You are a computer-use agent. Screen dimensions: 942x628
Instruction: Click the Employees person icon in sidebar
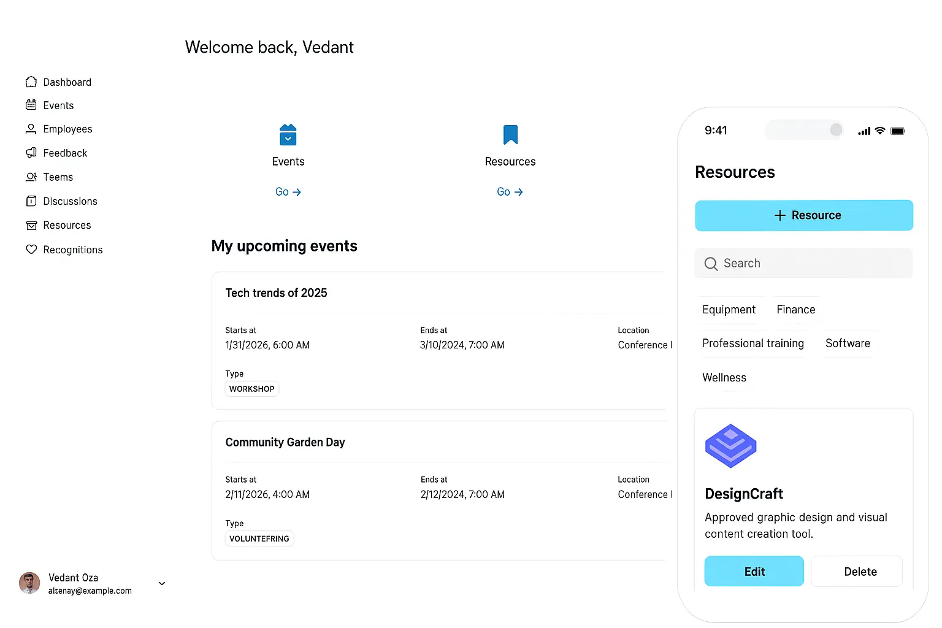31,129
